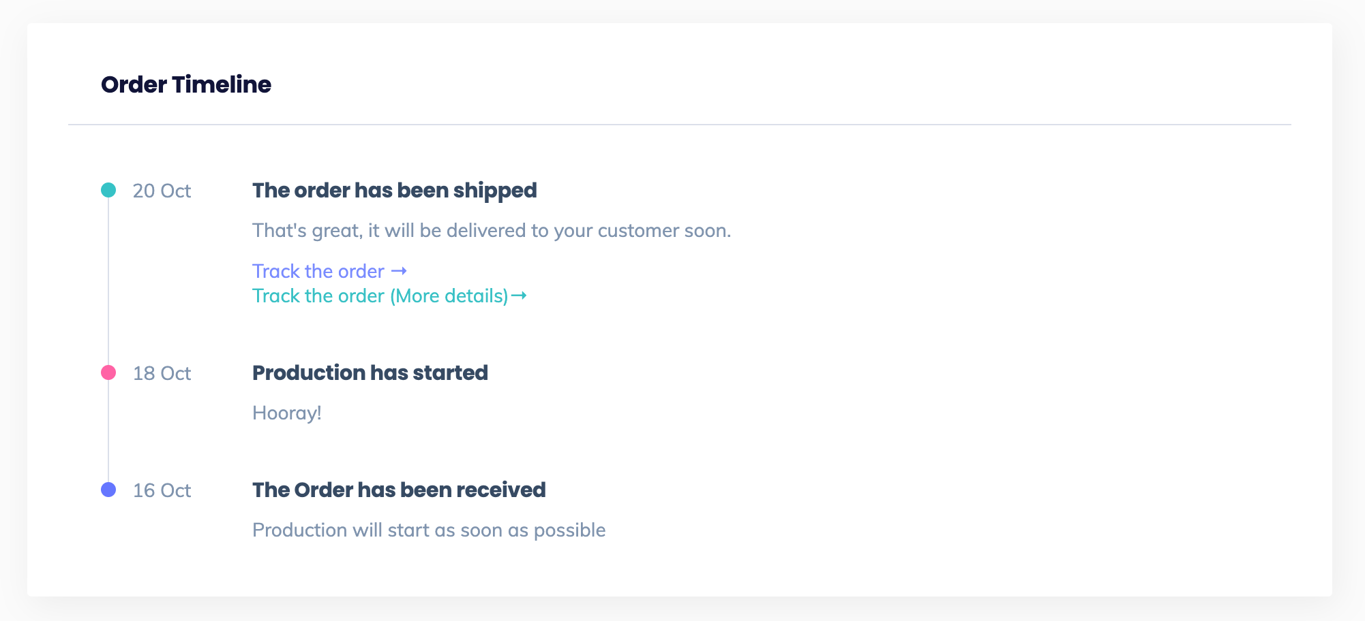Open the purple "Track the order" link
This screenshot has height=621, width=1365.
[x=318, y=271]
